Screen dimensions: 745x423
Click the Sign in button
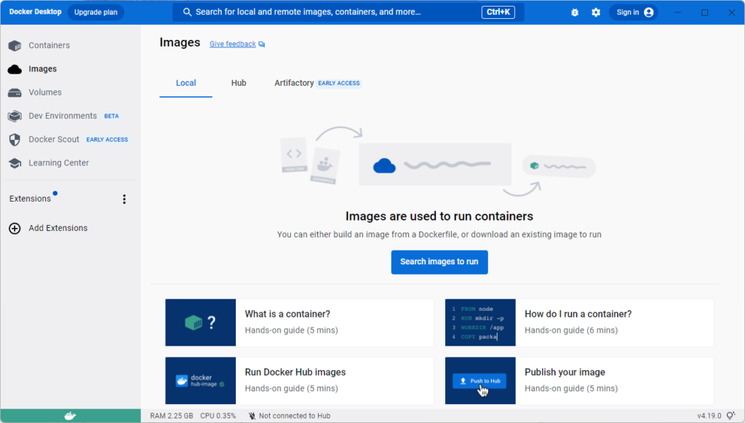pyautogui.click(x=634, y=12)
